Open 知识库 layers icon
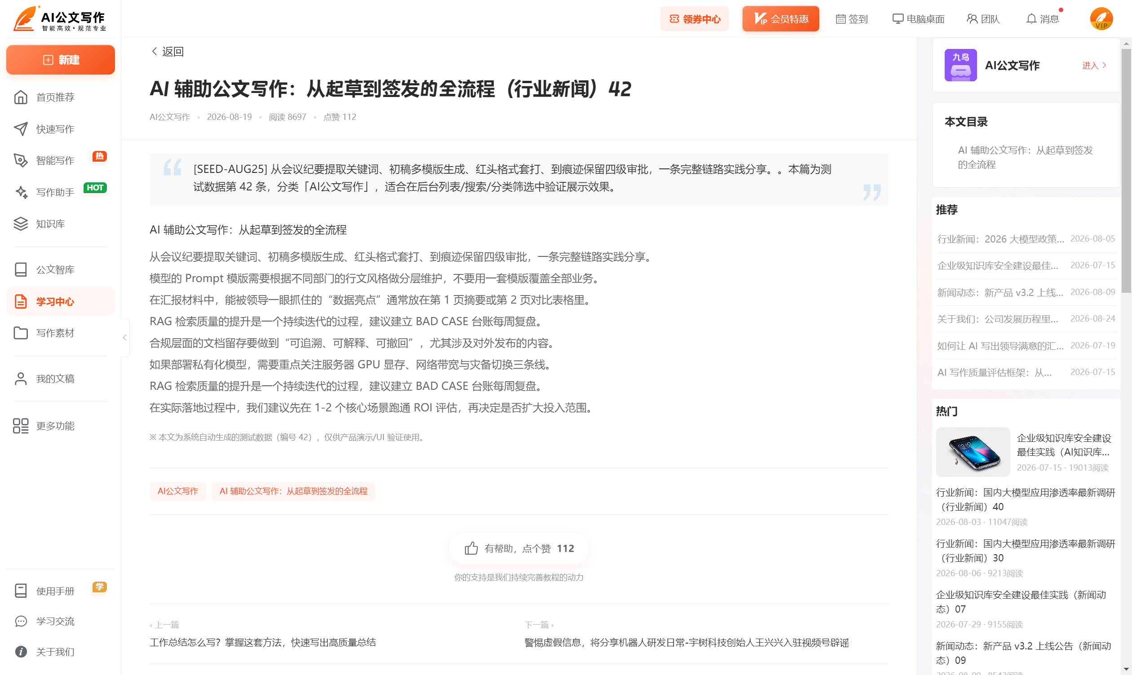Viewport: 1132px width, 675px height. click(x=21, y=224)
